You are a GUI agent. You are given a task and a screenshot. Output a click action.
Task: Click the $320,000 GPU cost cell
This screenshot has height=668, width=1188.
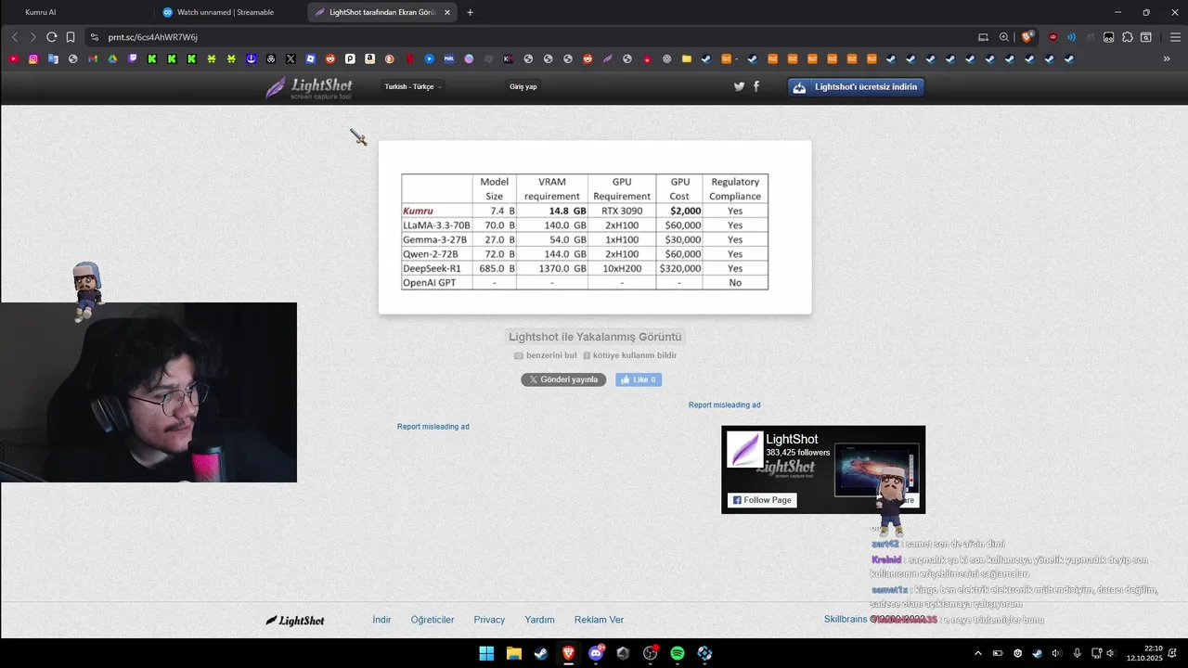click(680, 268)
